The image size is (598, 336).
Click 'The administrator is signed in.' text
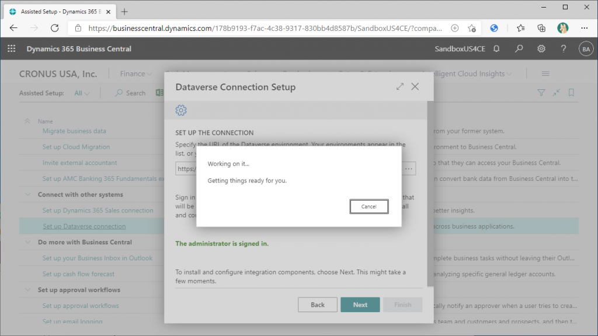pyautogui.click(x=222, y=243)
